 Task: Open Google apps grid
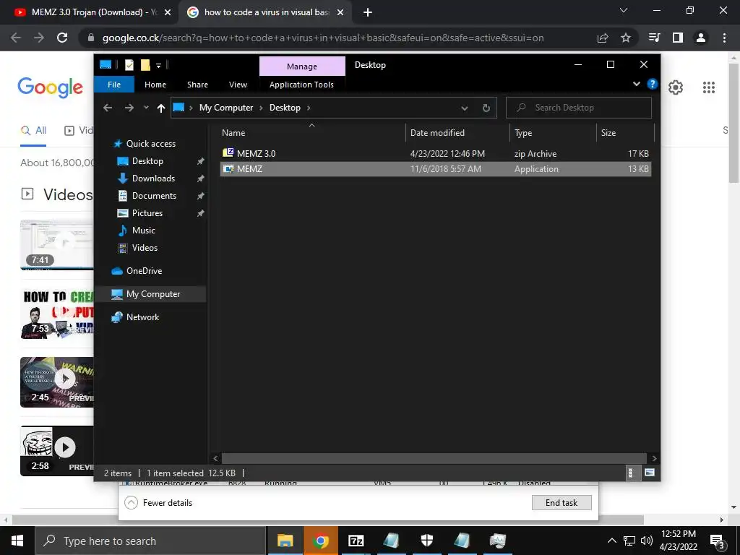pyautogui.click(x=709, y=87)
